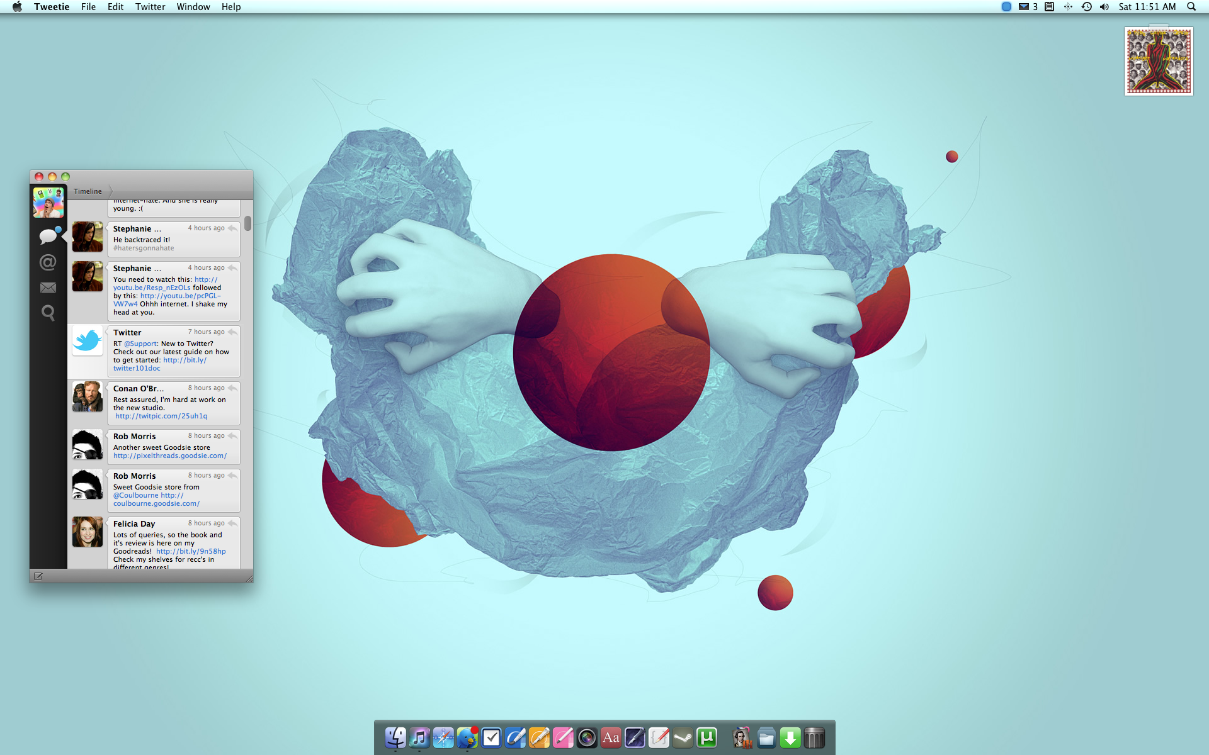Reply to Stephanie's 'He backtraced it!' tweet
The height and width of the screenshot is (755, 1209).
tap(233, 228)
